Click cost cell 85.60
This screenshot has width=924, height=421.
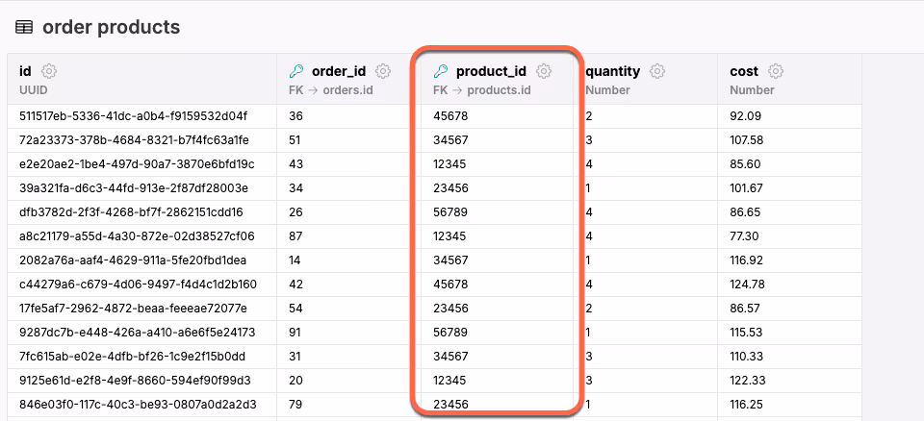click(789, 164)
